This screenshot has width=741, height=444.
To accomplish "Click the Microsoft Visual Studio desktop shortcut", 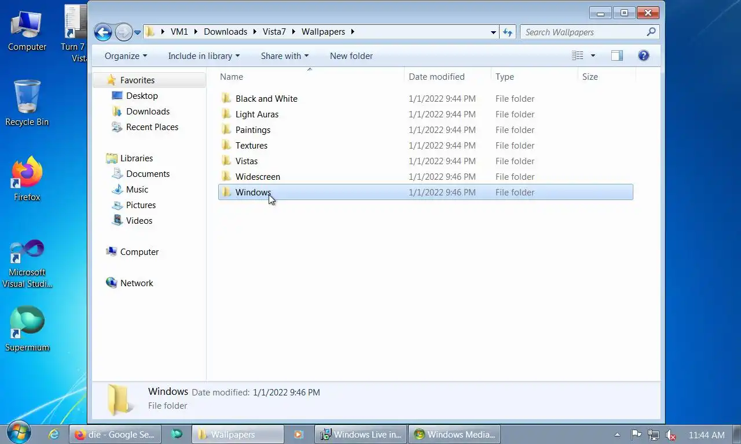I will coord(27,263).
